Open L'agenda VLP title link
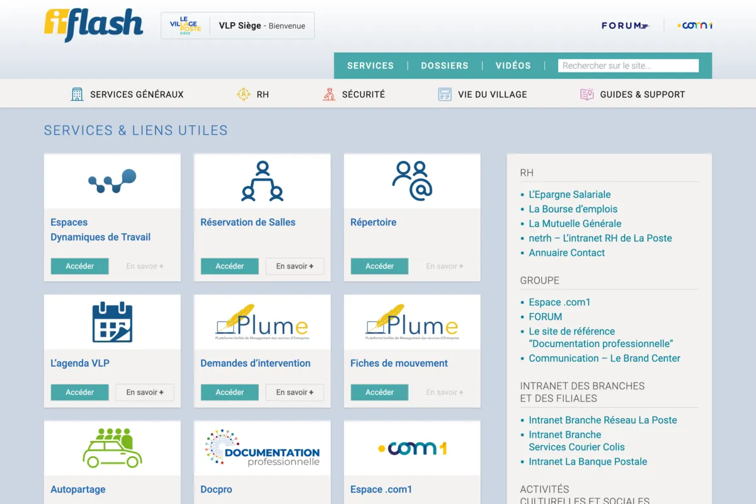 tap(80, 364)
